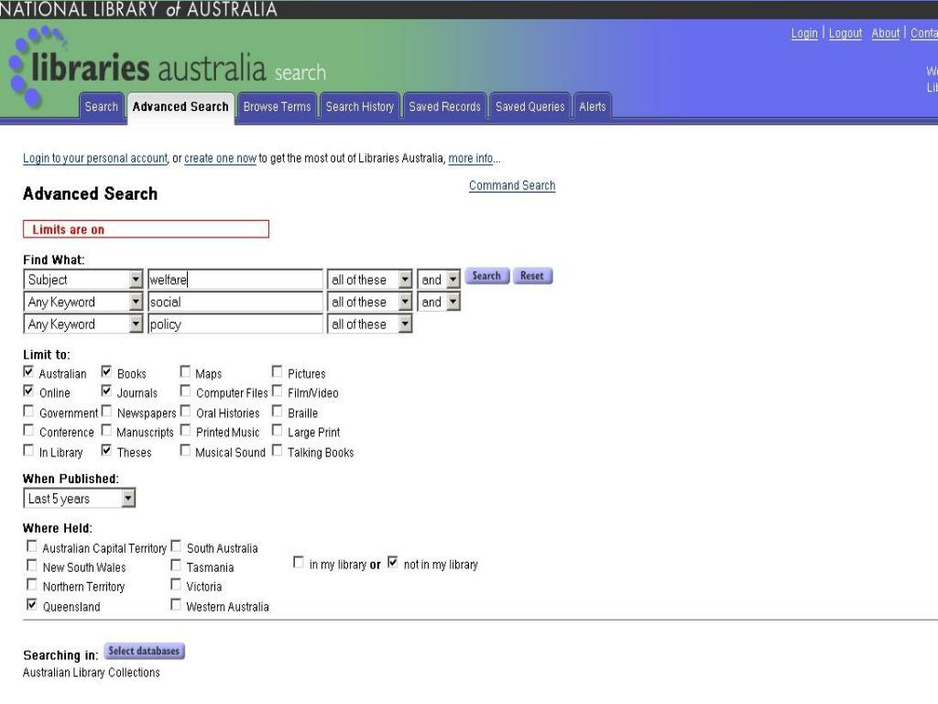Image resolution: width=938 pixels, height=704 pixels.
Task: Tick the 'in my library' checkbox
Action: point(298,562)
